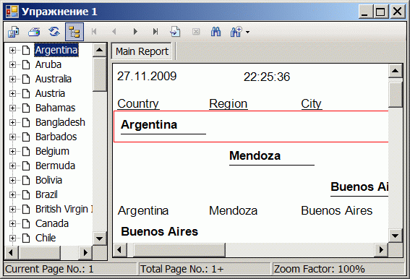Click the report pane scroll down arrow
410x279 pixels.
point(395,236)
